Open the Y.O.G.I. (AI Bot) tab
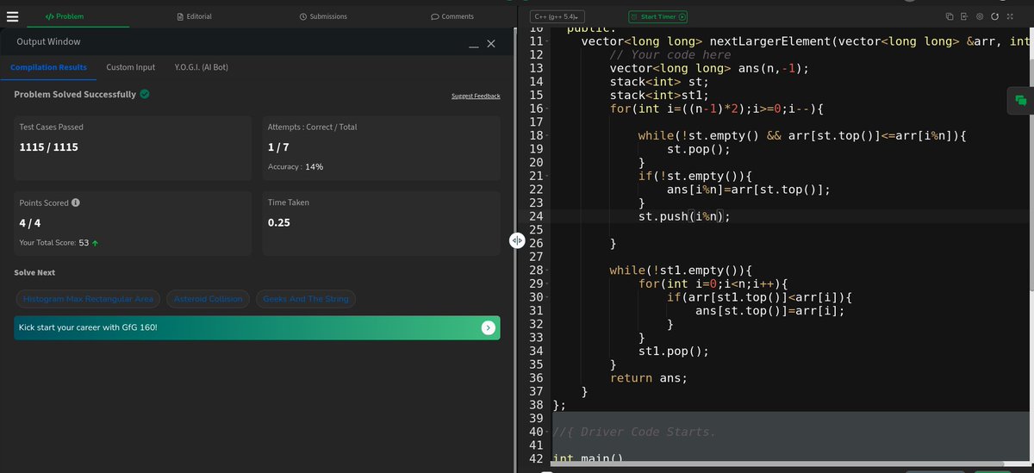This screenshot has width=1034, height=473. (202, 67)
